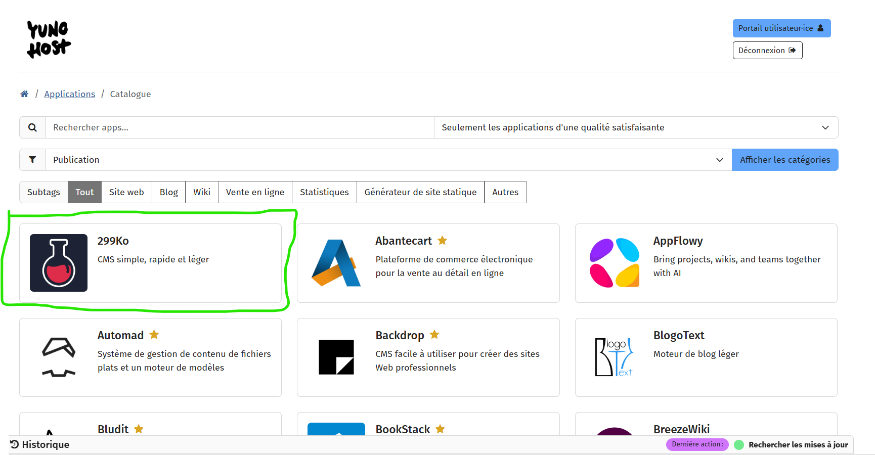
Task: Open the Bludit app title
Action: 113,429
